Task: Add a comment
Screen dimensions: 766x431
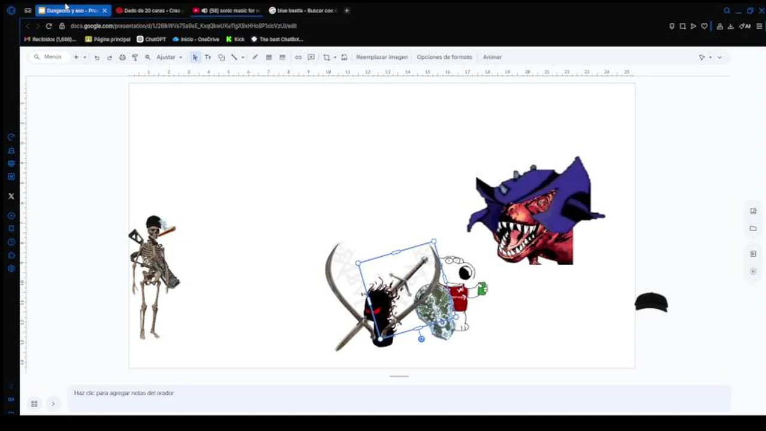Action: (x=311, y=57)
